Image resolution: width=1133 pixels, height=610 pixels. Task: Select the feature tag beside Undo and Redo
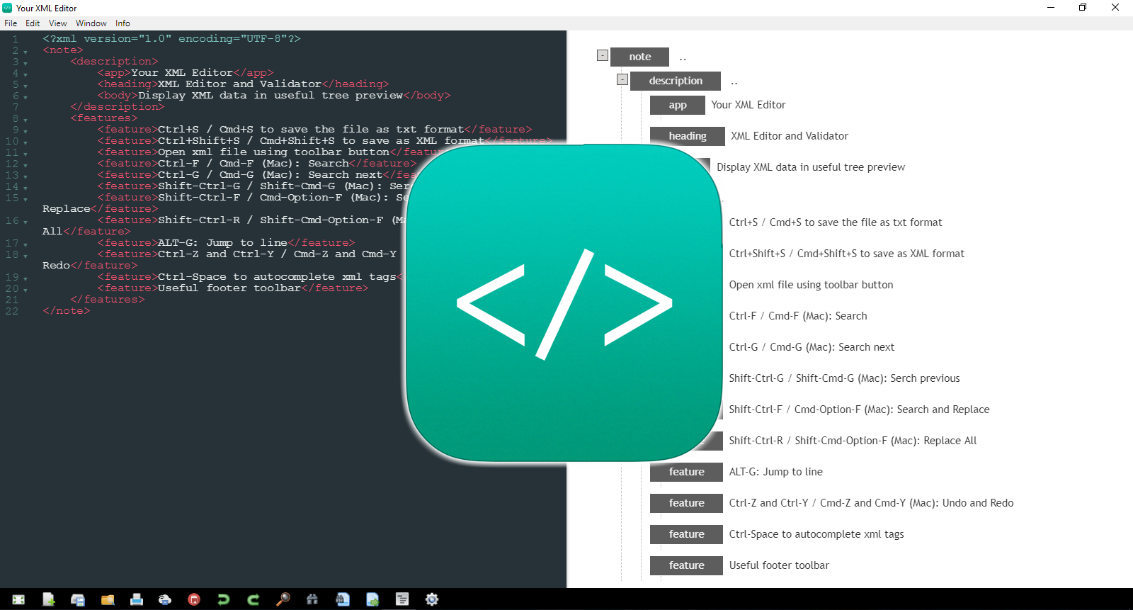click(x=686, y=503)
